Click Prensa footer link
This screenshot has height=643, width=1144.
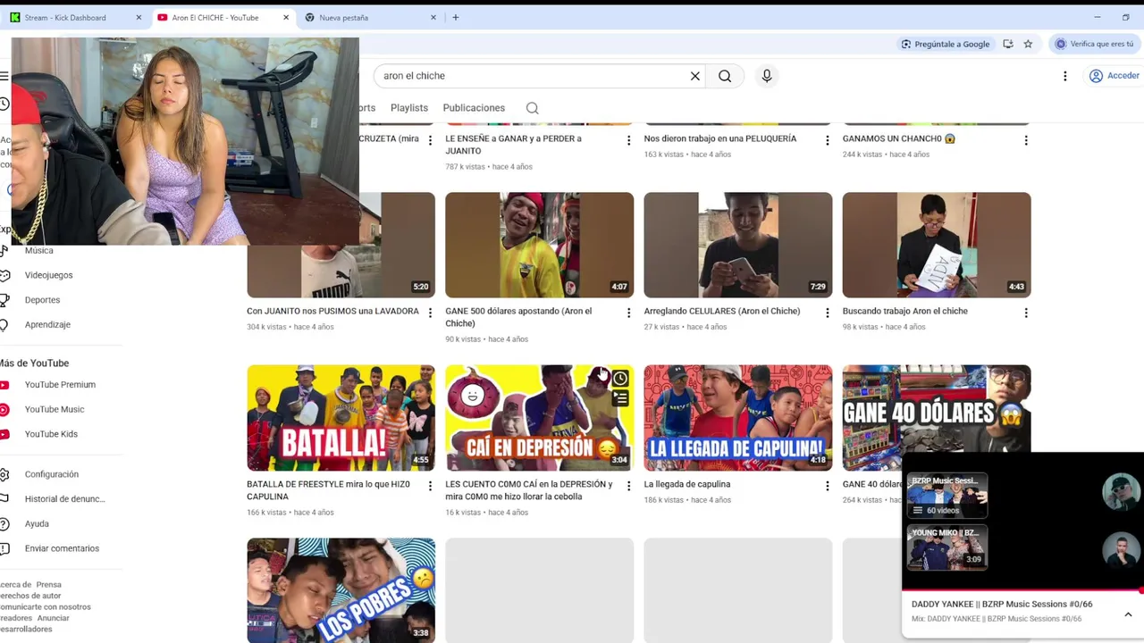pyautogui.click(x=49, y=585)
